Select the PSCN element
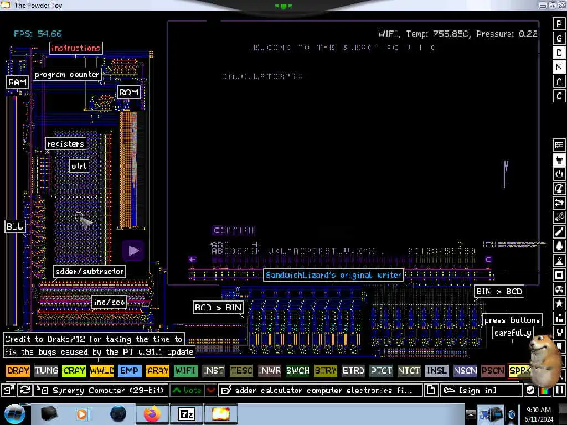 (x=493, y=371)
